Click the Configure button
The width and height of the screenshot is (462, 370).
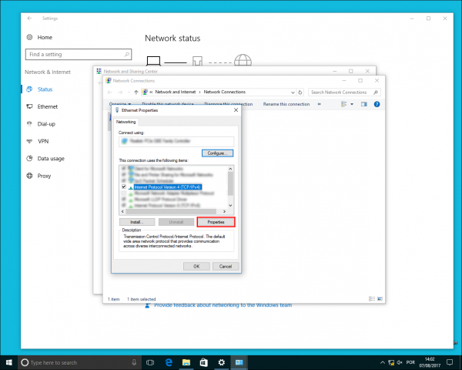click(217, 153)
